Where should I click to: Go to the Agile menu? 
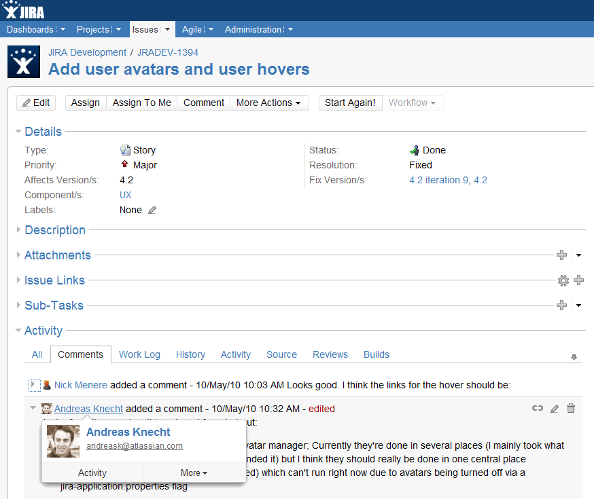pos(192,29)
